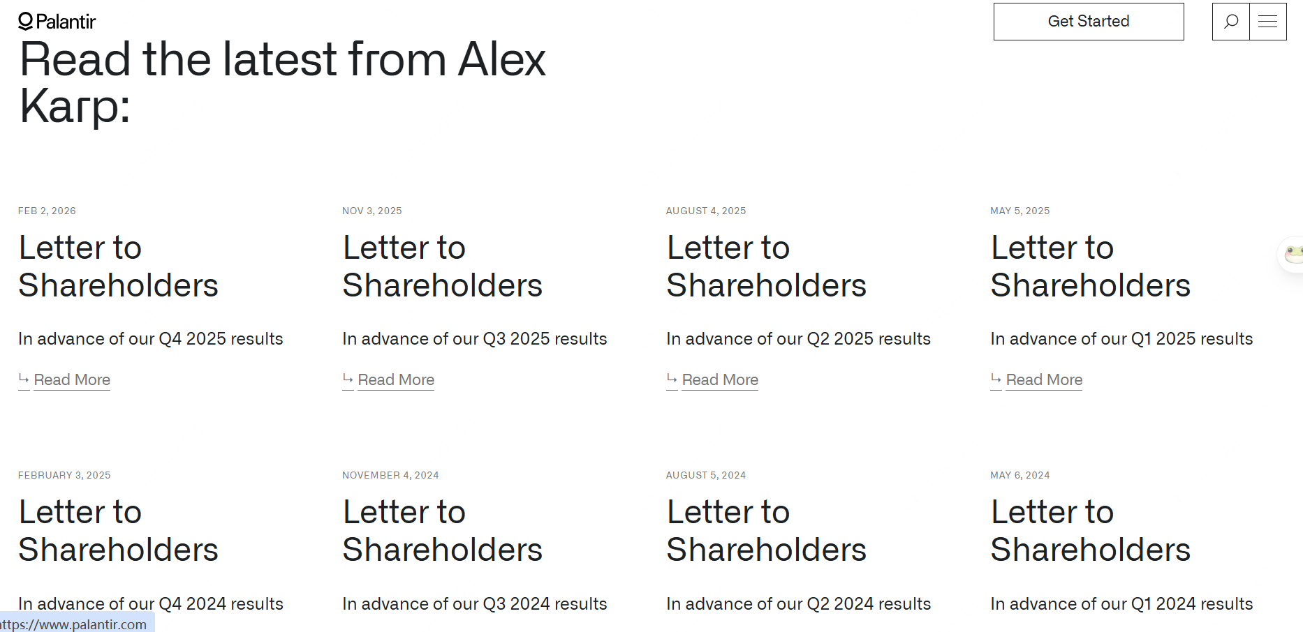1303x632 pixels.
Task: Open the Nov 3, 2025 Letter to Shareholders
Action: 442,266
